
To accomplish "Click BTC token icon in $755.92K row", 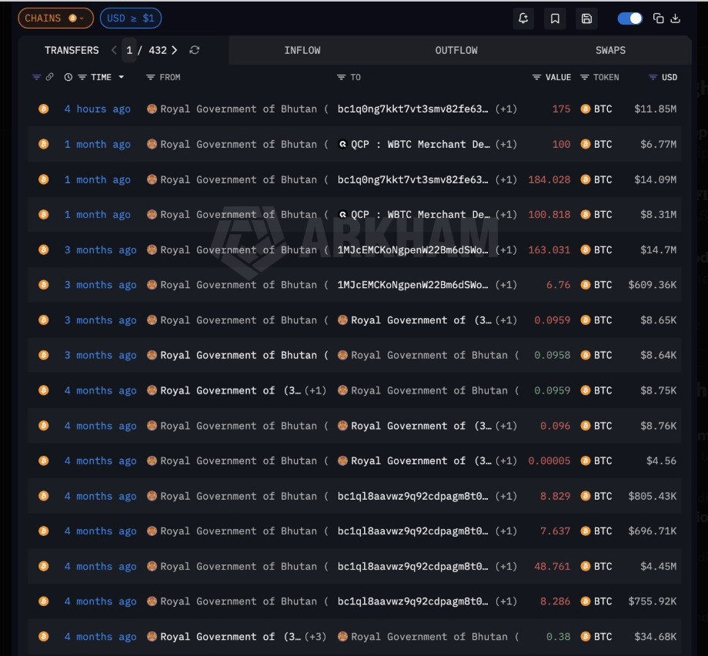I will coord(586,601).
